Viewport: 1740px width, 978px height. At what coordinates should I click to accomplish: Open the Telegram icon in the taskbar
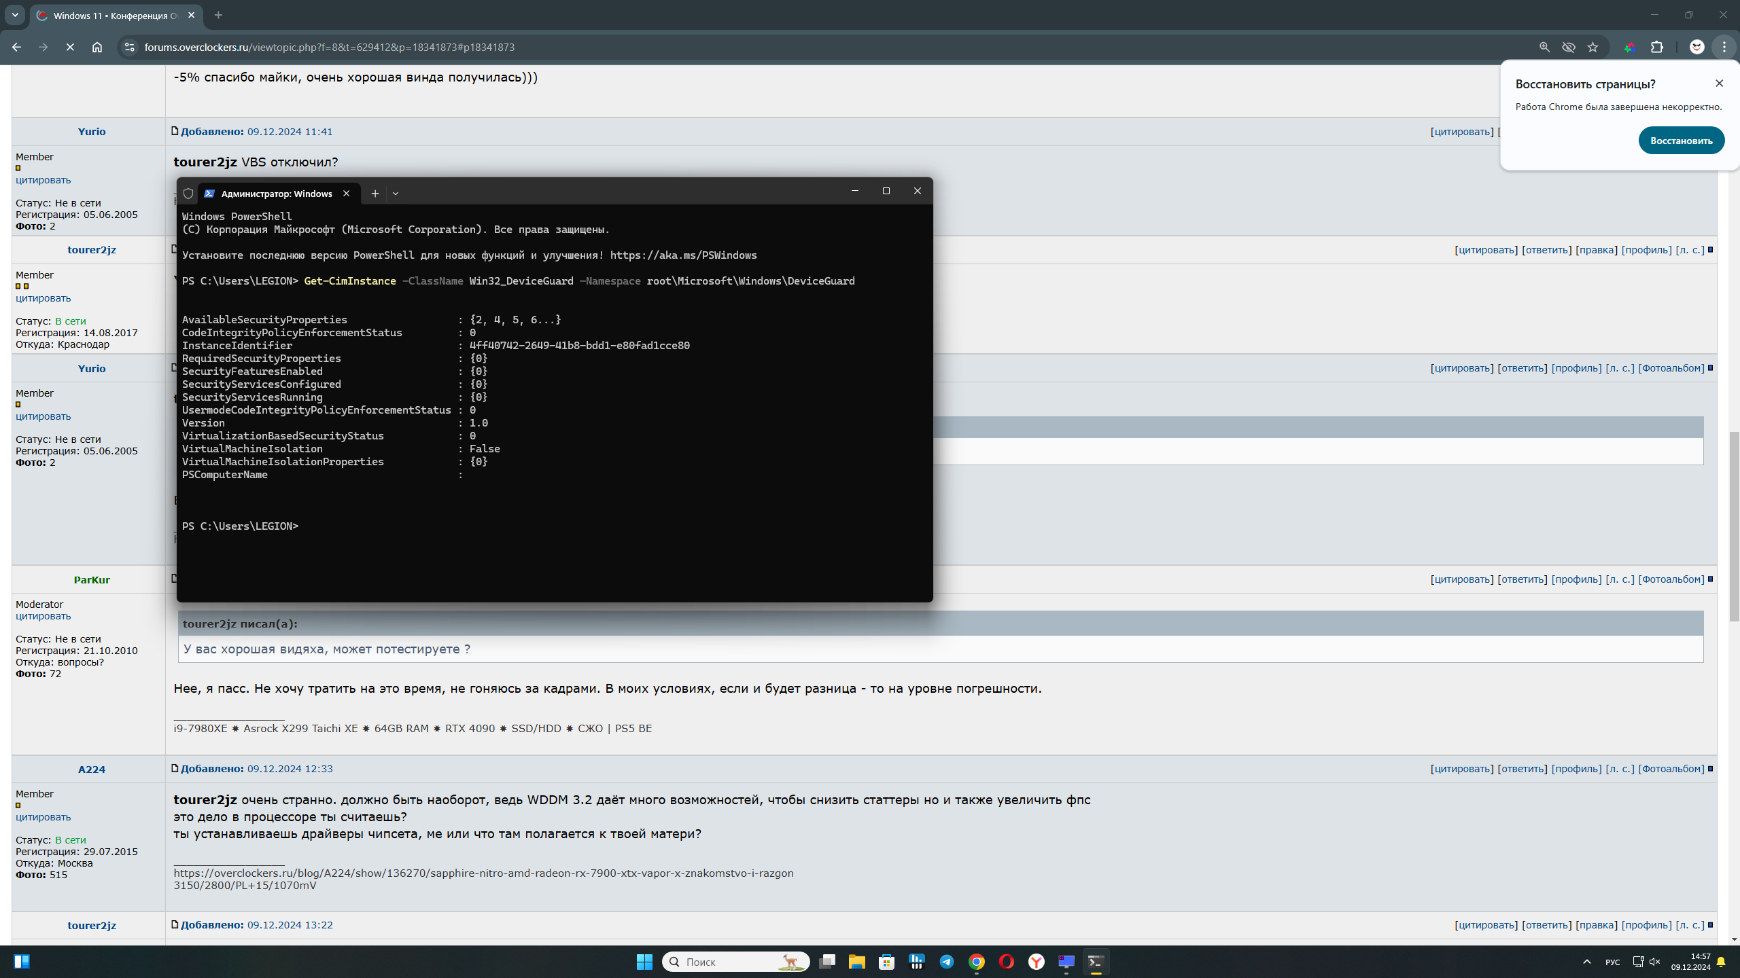coord(946,962)
